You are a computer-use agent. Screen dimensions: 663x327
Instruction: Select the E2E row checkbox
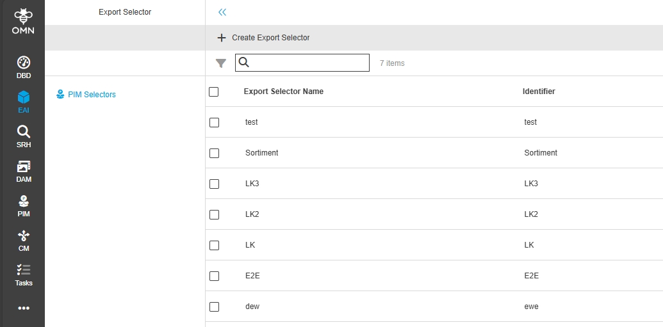click(x=214, y=276)
